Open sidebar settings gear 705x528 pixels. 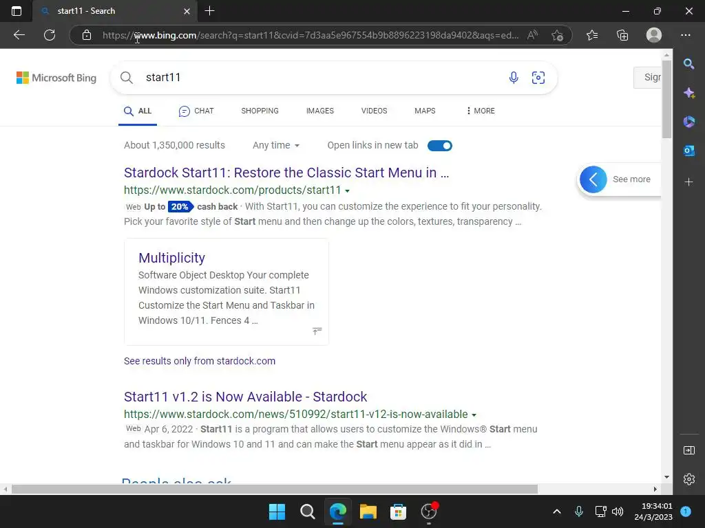tap(688, 479)
